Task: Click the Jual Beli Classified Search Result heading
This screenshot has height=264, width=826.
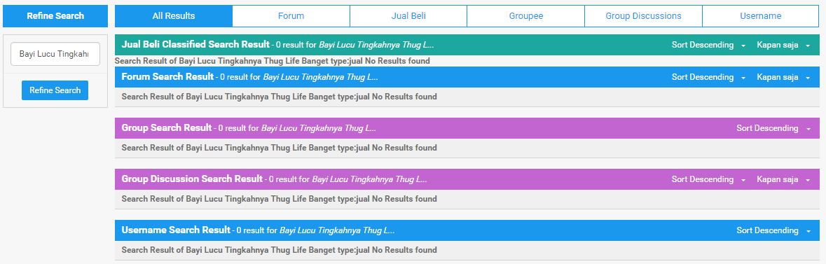Action: point(195,45)
